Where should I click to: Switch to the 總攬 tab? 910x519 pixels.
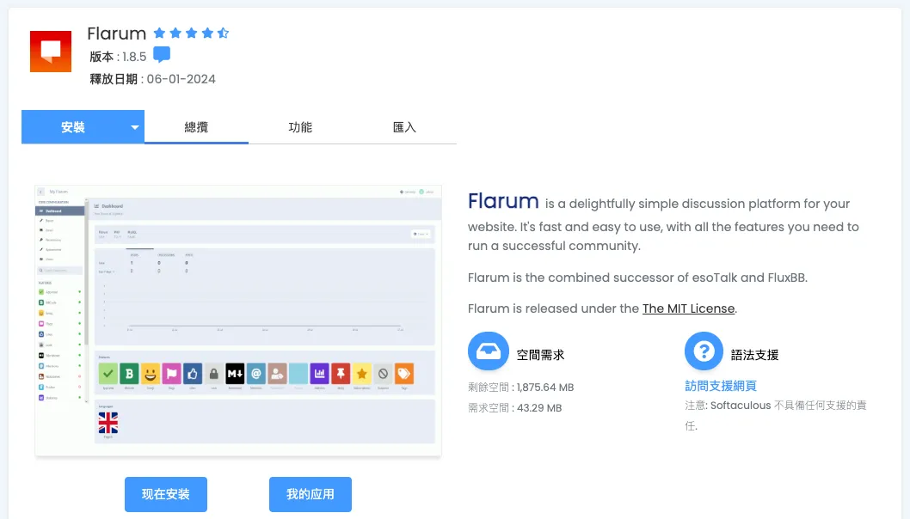coord(196,127)
